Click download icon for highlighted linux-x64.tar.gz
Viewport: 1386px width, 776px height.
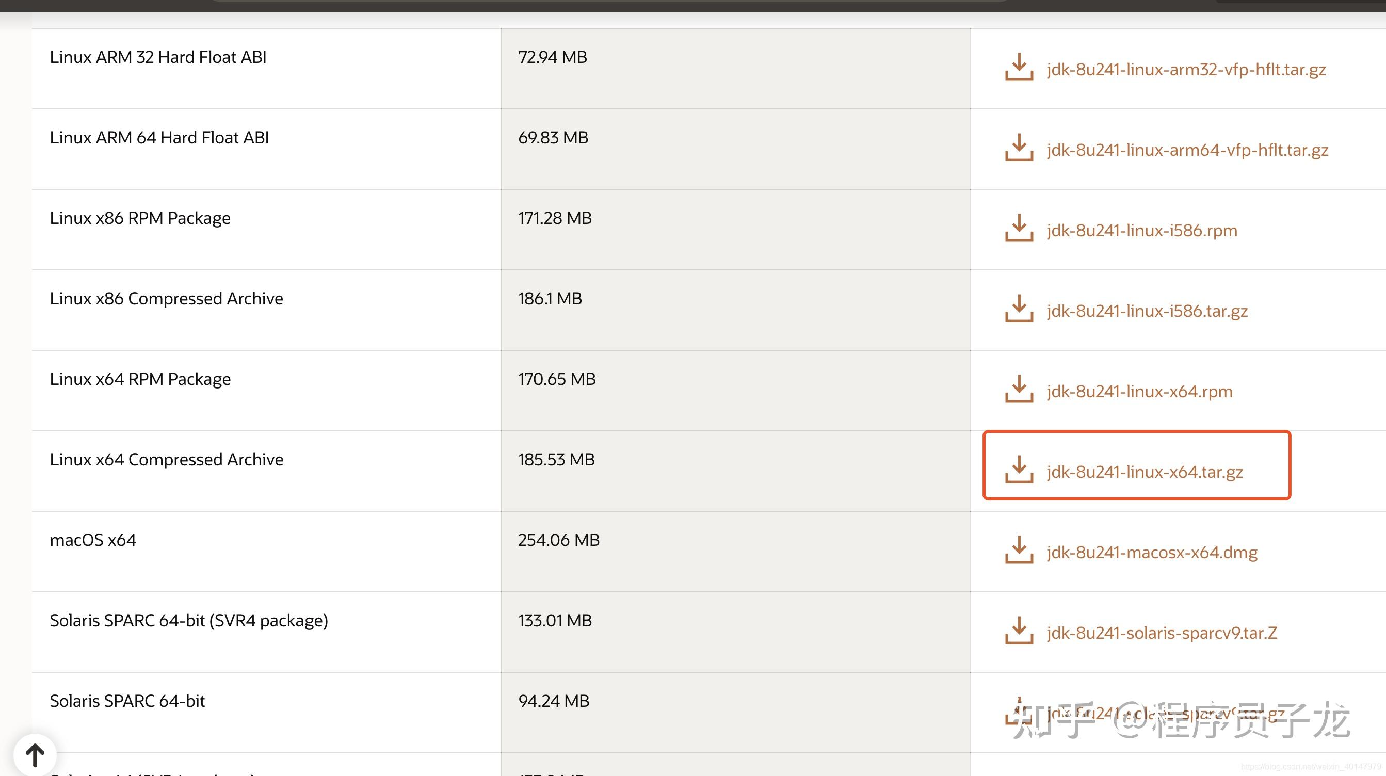click(1019, 470)
